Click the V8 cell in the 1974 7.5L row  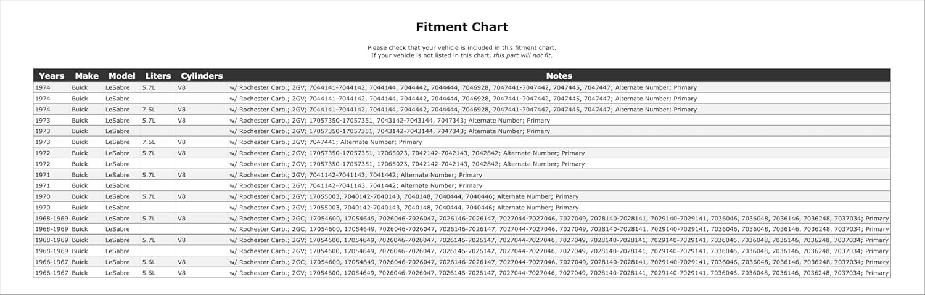point(182,110)
